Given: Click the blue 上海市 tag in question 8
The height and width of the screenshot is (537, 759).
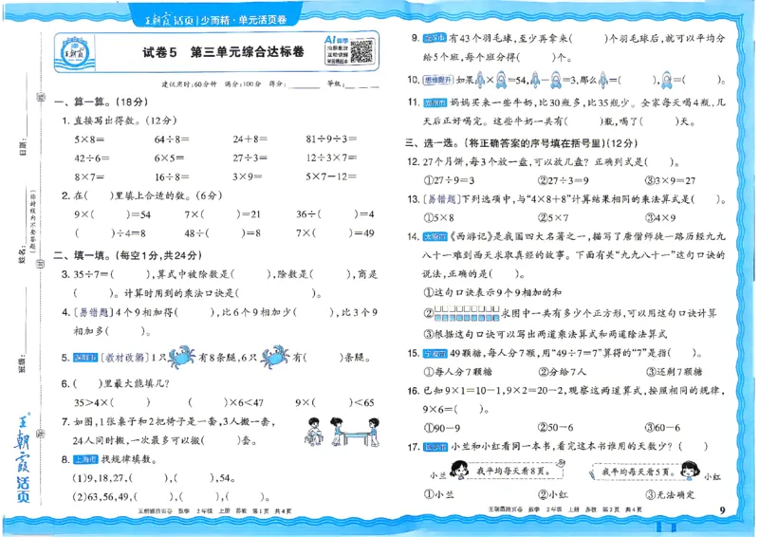Looking at the screenshot, I should [85, 459].
